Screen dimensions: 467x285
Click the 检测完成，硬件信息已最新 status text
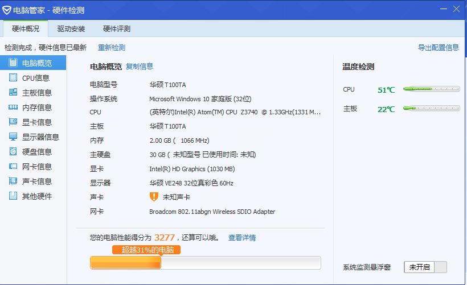click(46, 48)
